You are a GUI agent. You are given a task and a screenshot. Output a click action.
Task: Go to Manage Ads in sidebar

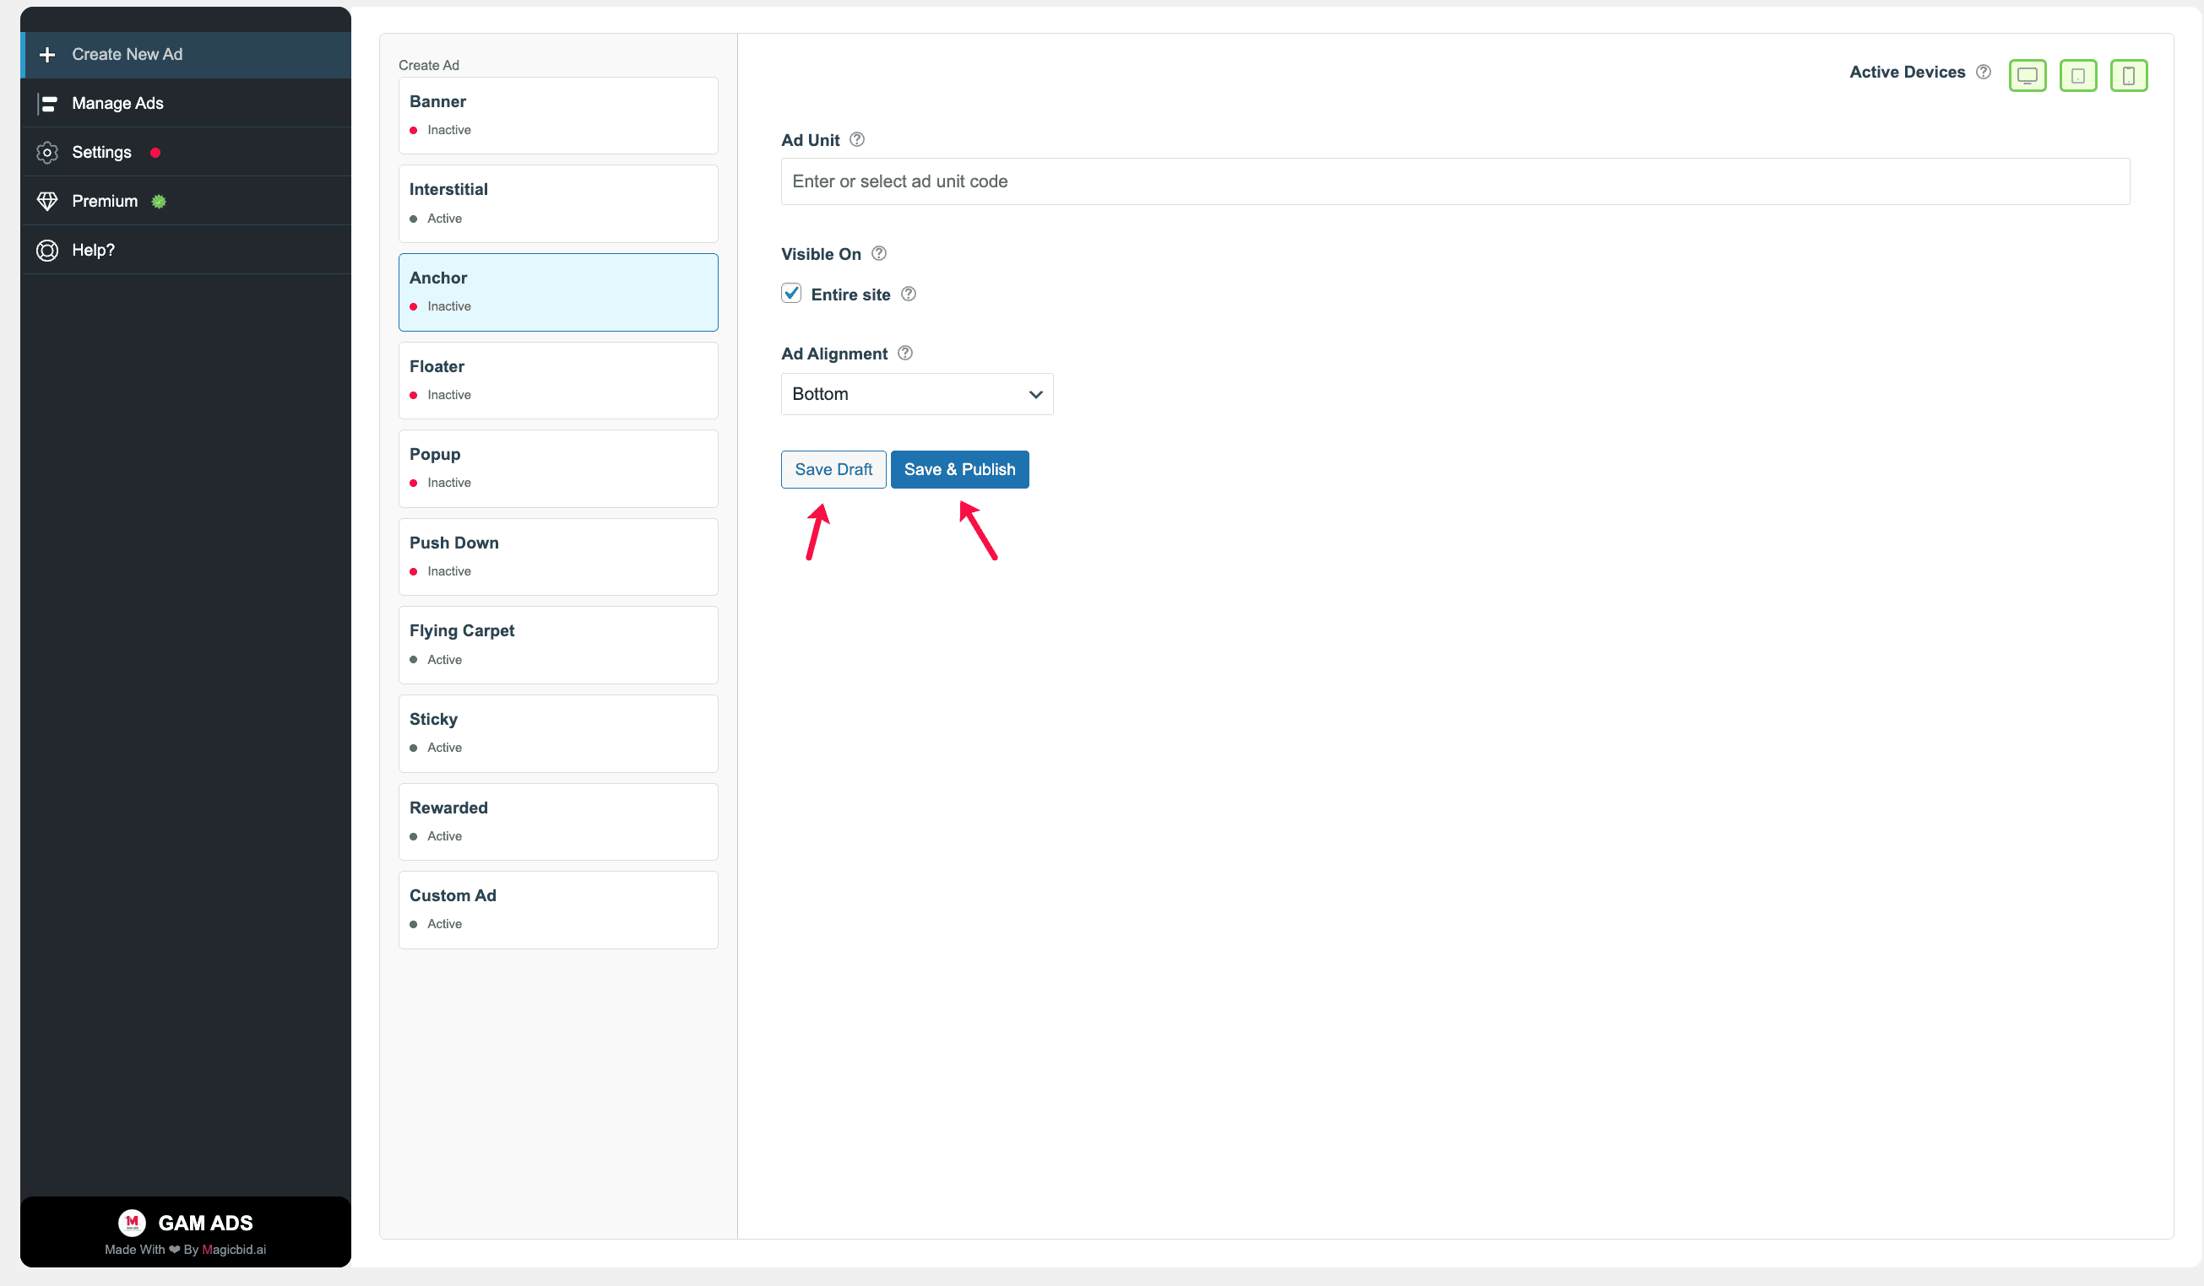pyautogui.click(x=186, y=103)
